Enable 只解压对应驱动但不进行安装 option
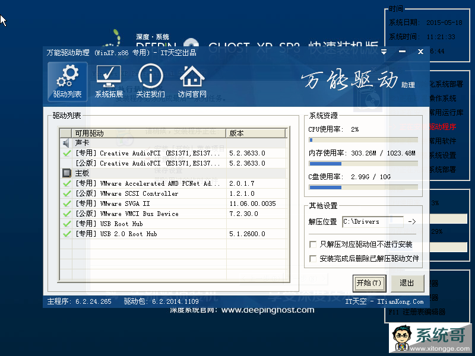This screenshot has width=475, height=356. pos(313,244)
